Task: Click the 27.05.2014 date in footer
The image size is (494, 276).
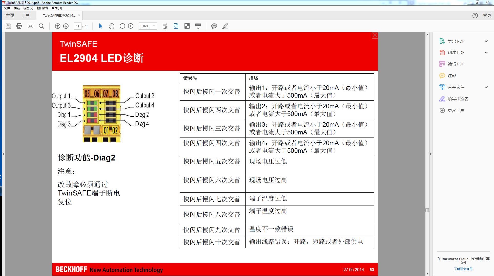Action: [x=354, y=270]
